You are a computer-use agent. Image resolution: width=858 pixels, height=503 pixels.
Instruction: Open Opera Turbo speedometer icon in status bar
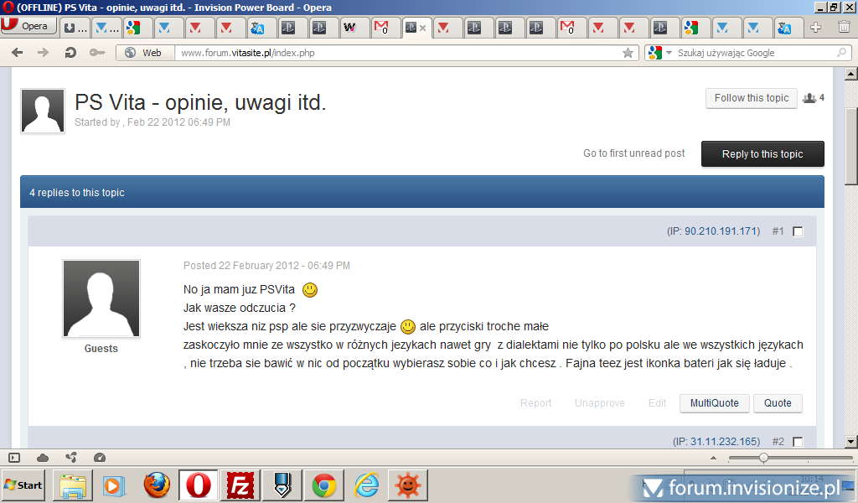click(x=100, y=458)
